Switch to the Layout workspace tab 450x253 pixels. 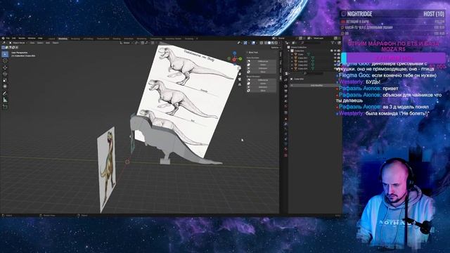(x=51, y=39)
